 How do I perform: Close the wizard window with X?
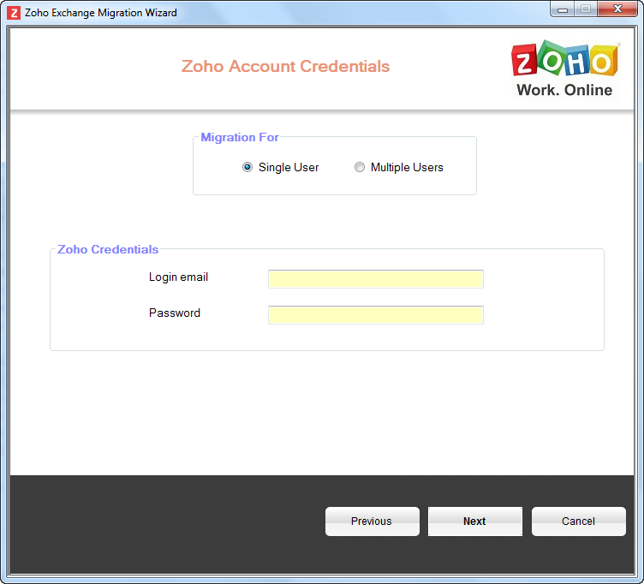[617, 9]
